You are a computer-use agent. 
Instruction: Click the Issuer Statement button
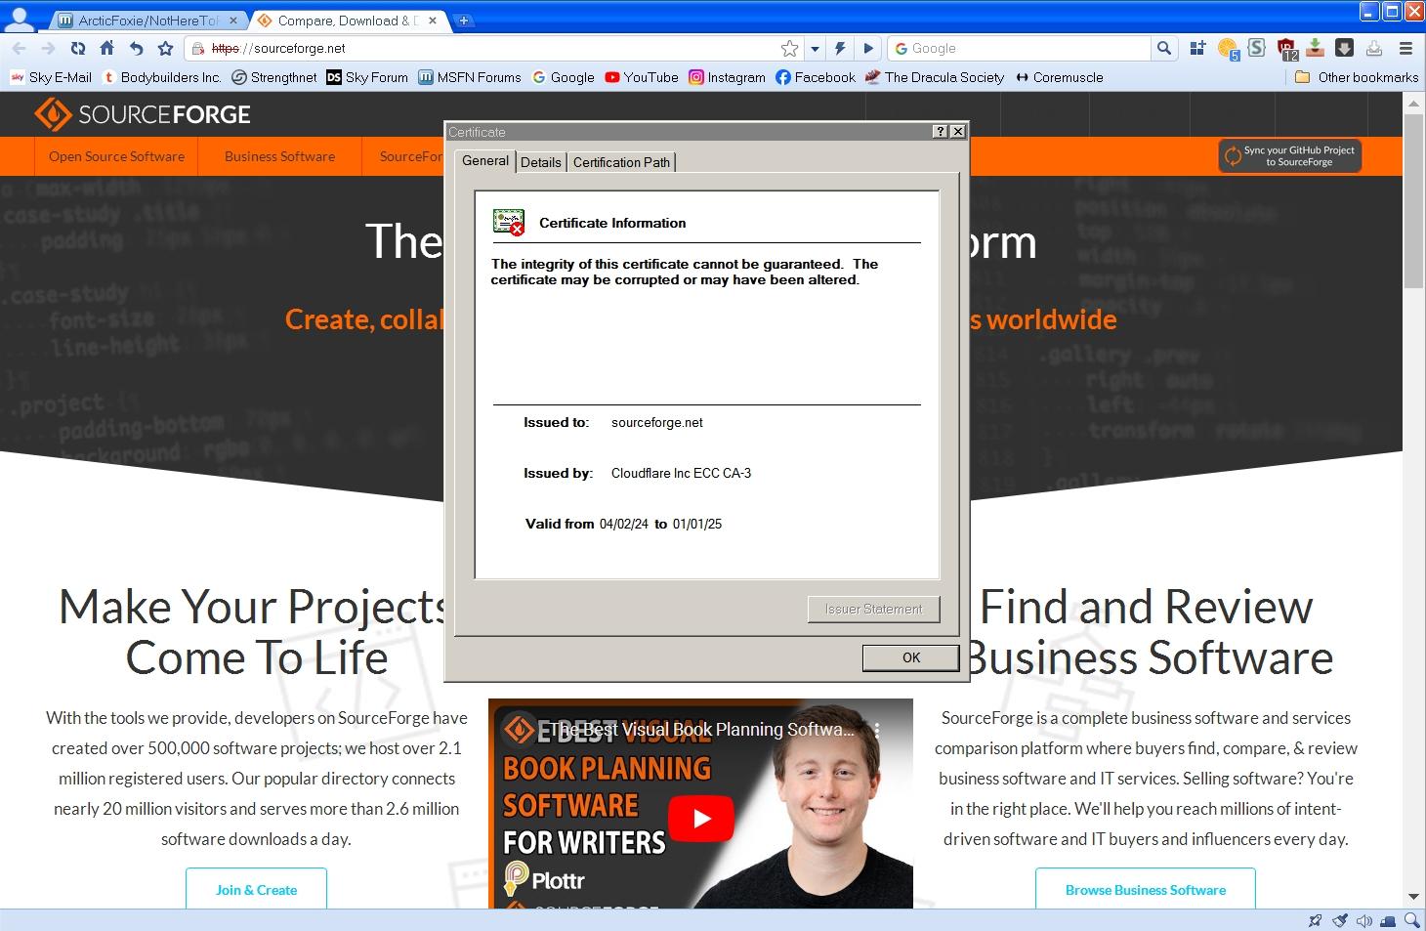tap(873, 609)
